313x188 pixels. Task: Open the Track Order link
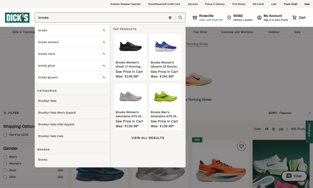point(290,4)
